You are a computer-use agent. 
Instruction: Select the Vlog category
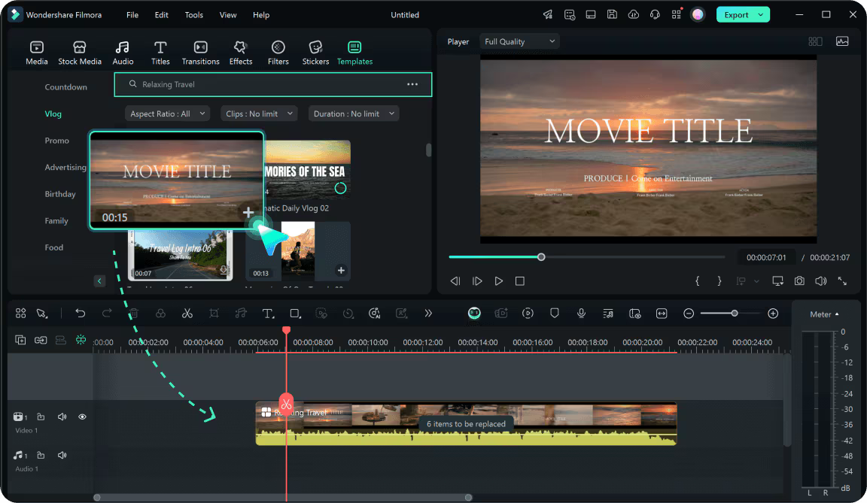(x=53, y=114)
